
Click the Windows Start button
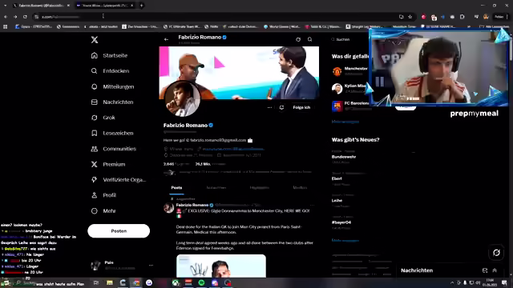[6, 282]
